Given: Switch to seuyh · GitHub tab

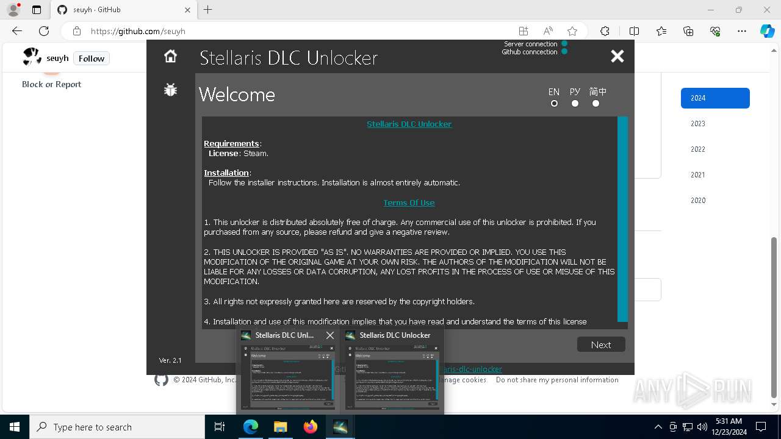Looking at the screenshot, I should coord(123,10).
